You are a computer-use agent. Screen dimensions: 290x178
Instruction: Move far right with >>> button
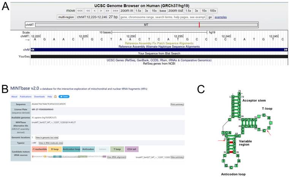click(116, 11)
